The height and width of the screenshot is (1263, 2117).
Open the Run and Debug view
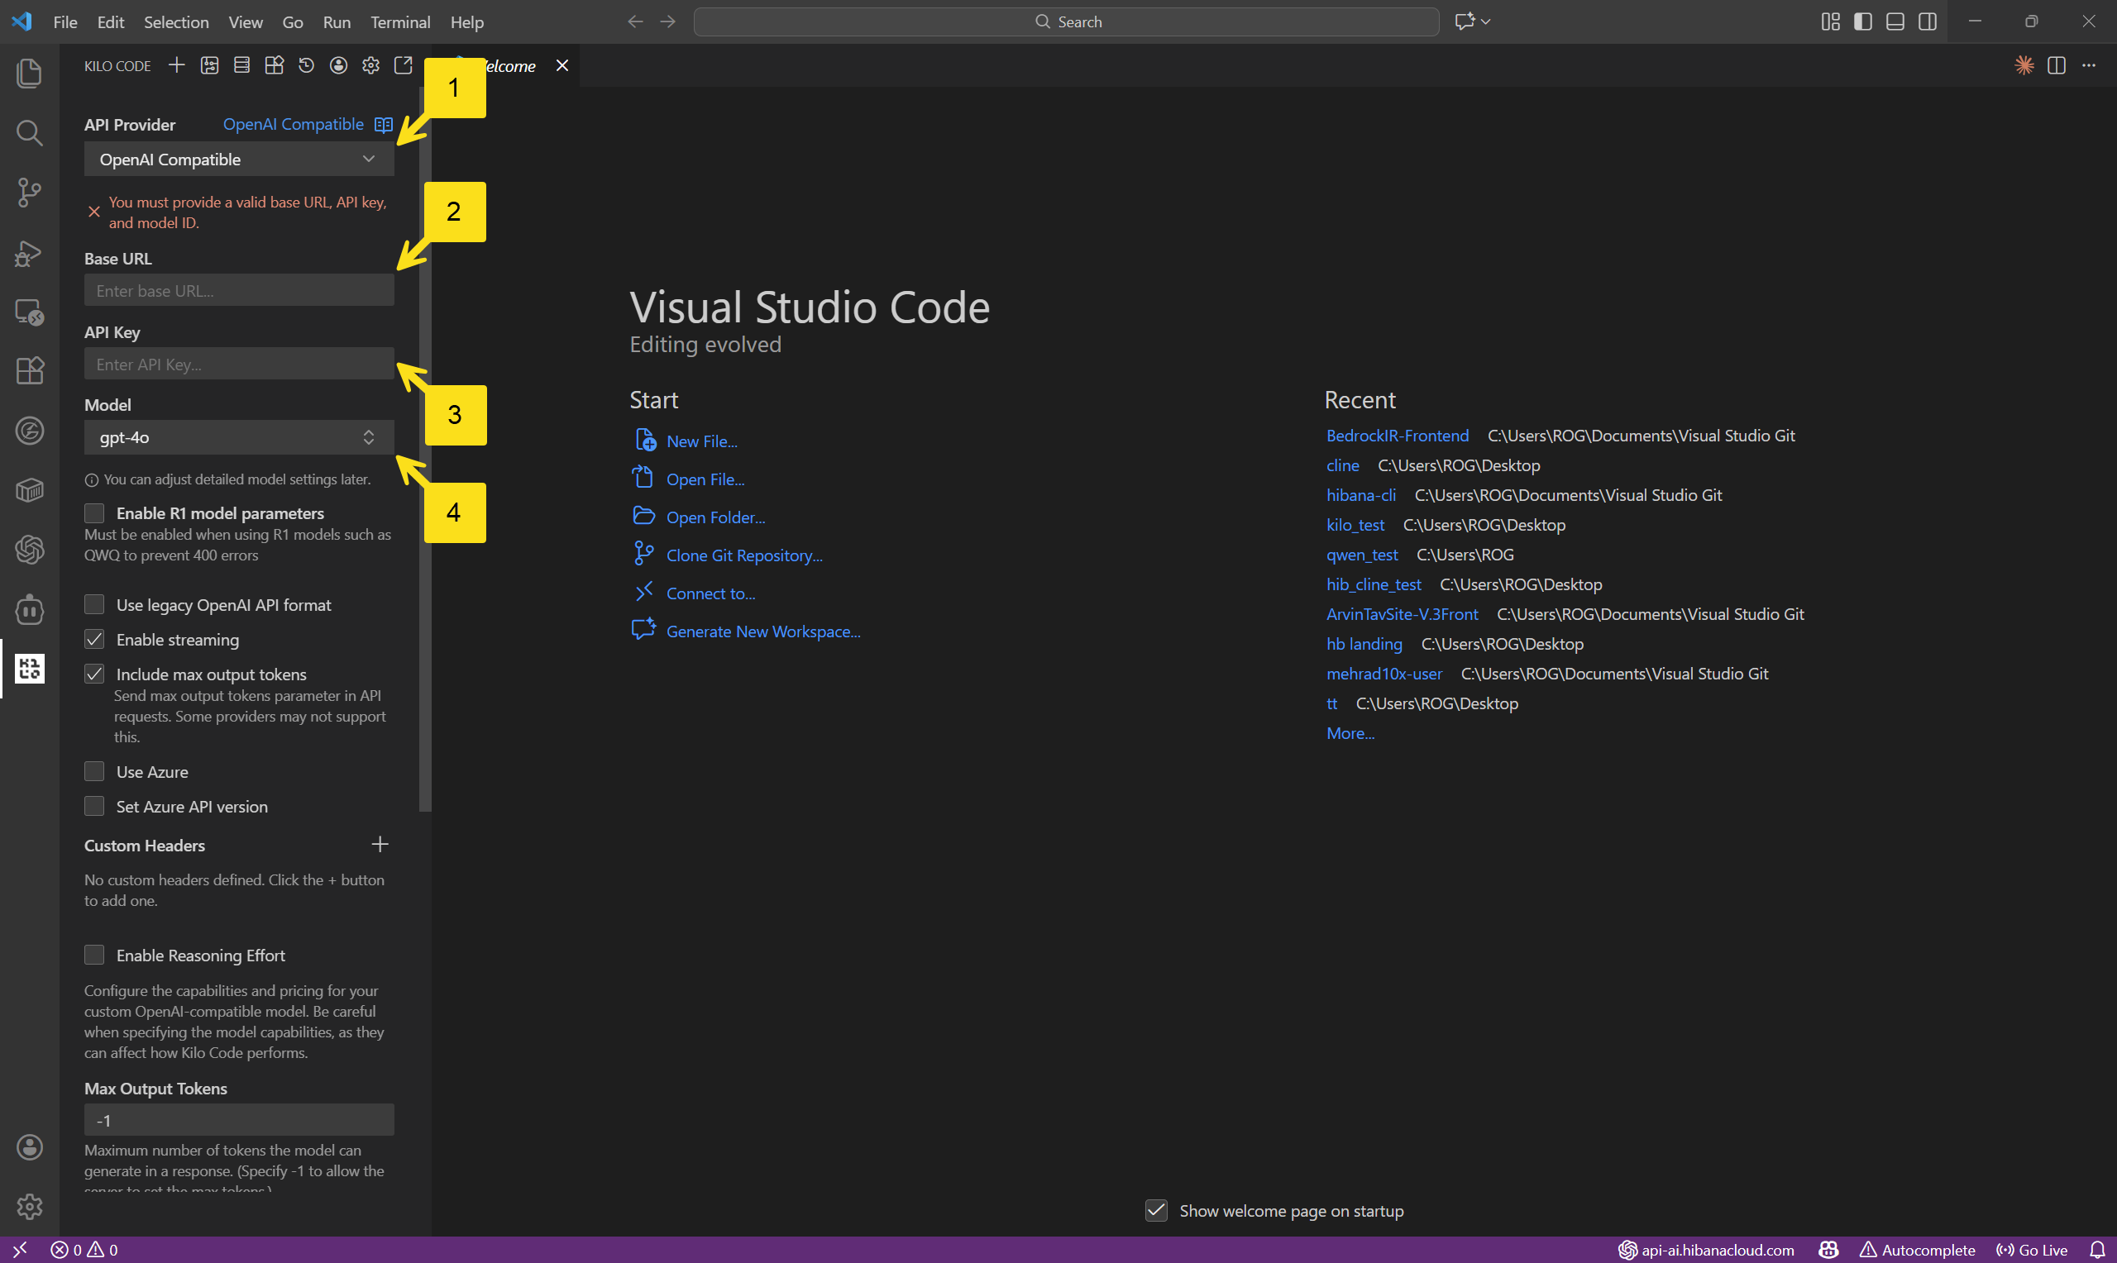click(30, 253)
